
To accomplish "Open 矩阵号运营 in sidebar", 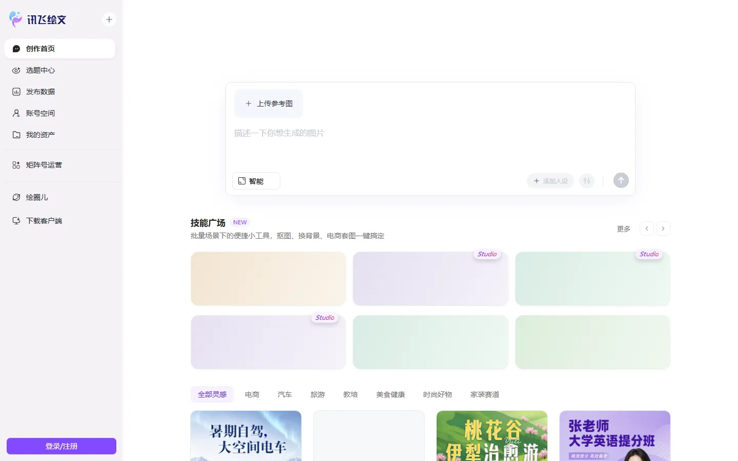I will click(60, 165).
